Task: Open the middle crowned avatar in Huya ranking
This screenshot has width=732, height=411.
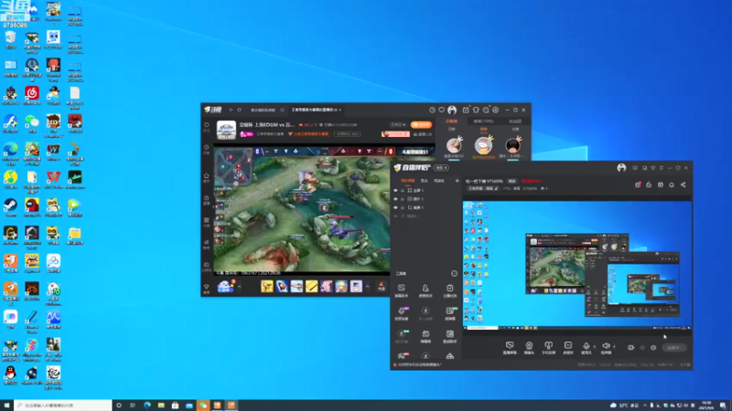Action: click(x=484, y=145)
